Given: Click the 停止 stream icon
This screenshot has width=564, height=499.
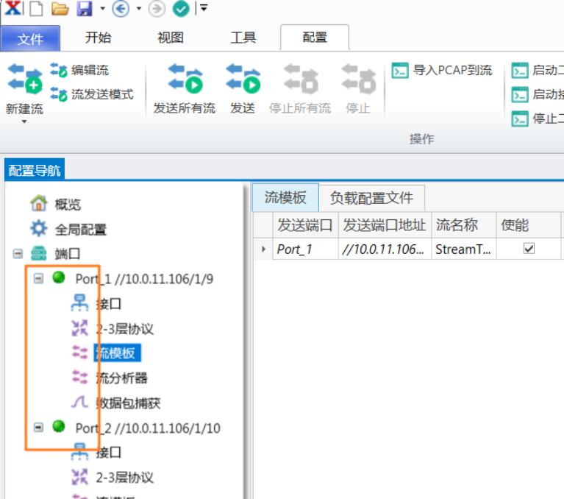Looking at the screenshot, I should coord(358,78).
